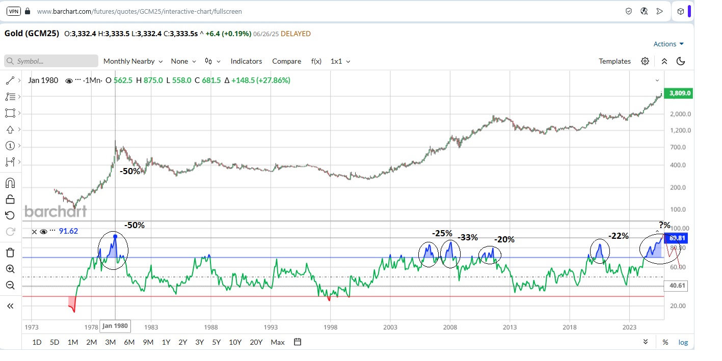The image size is (722, 361).
Task: Hide the main price series with eye icon
Action: point(69,80)
